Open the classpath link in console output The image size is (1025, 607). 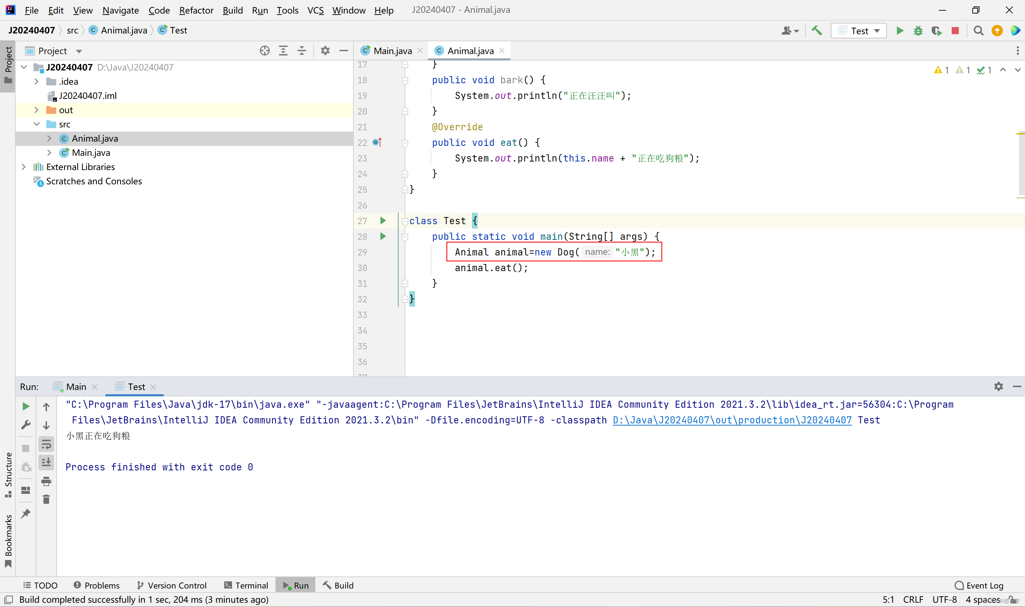[732, 420]
